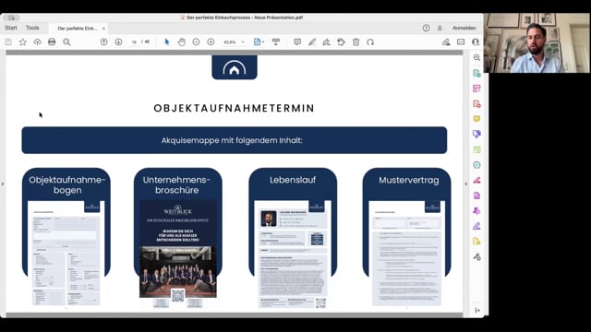Open the pink Edit PDF tool in the right pane

tap(476, 89)
